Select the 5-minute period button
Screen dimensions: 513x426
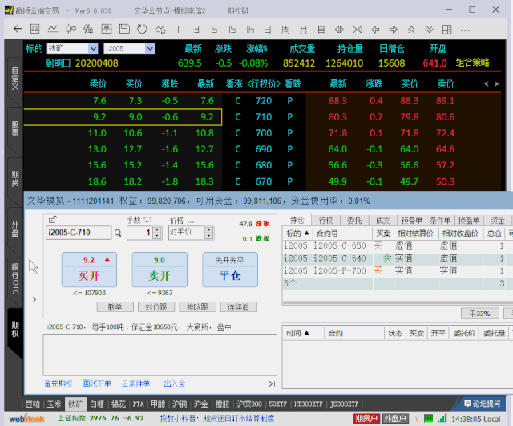[x=214, y=30]
